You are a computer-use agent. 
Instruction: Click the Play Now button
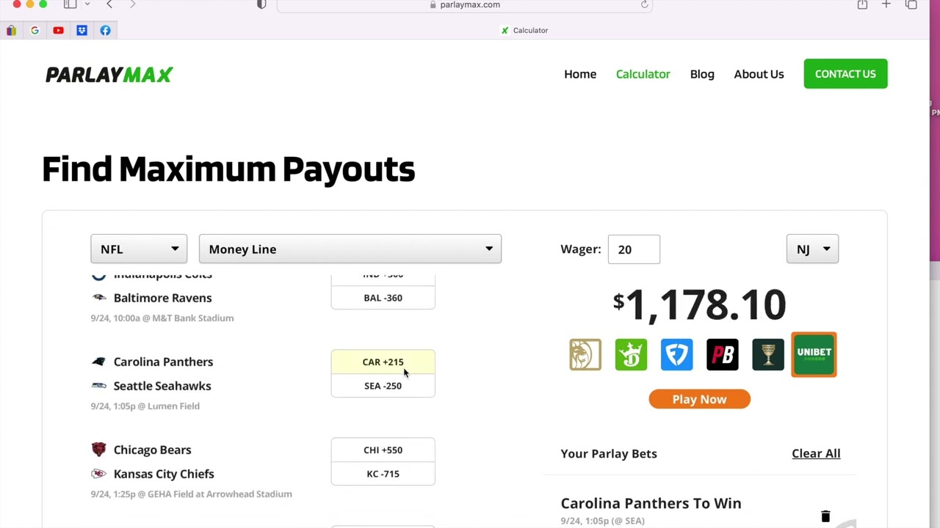point(699,399)
